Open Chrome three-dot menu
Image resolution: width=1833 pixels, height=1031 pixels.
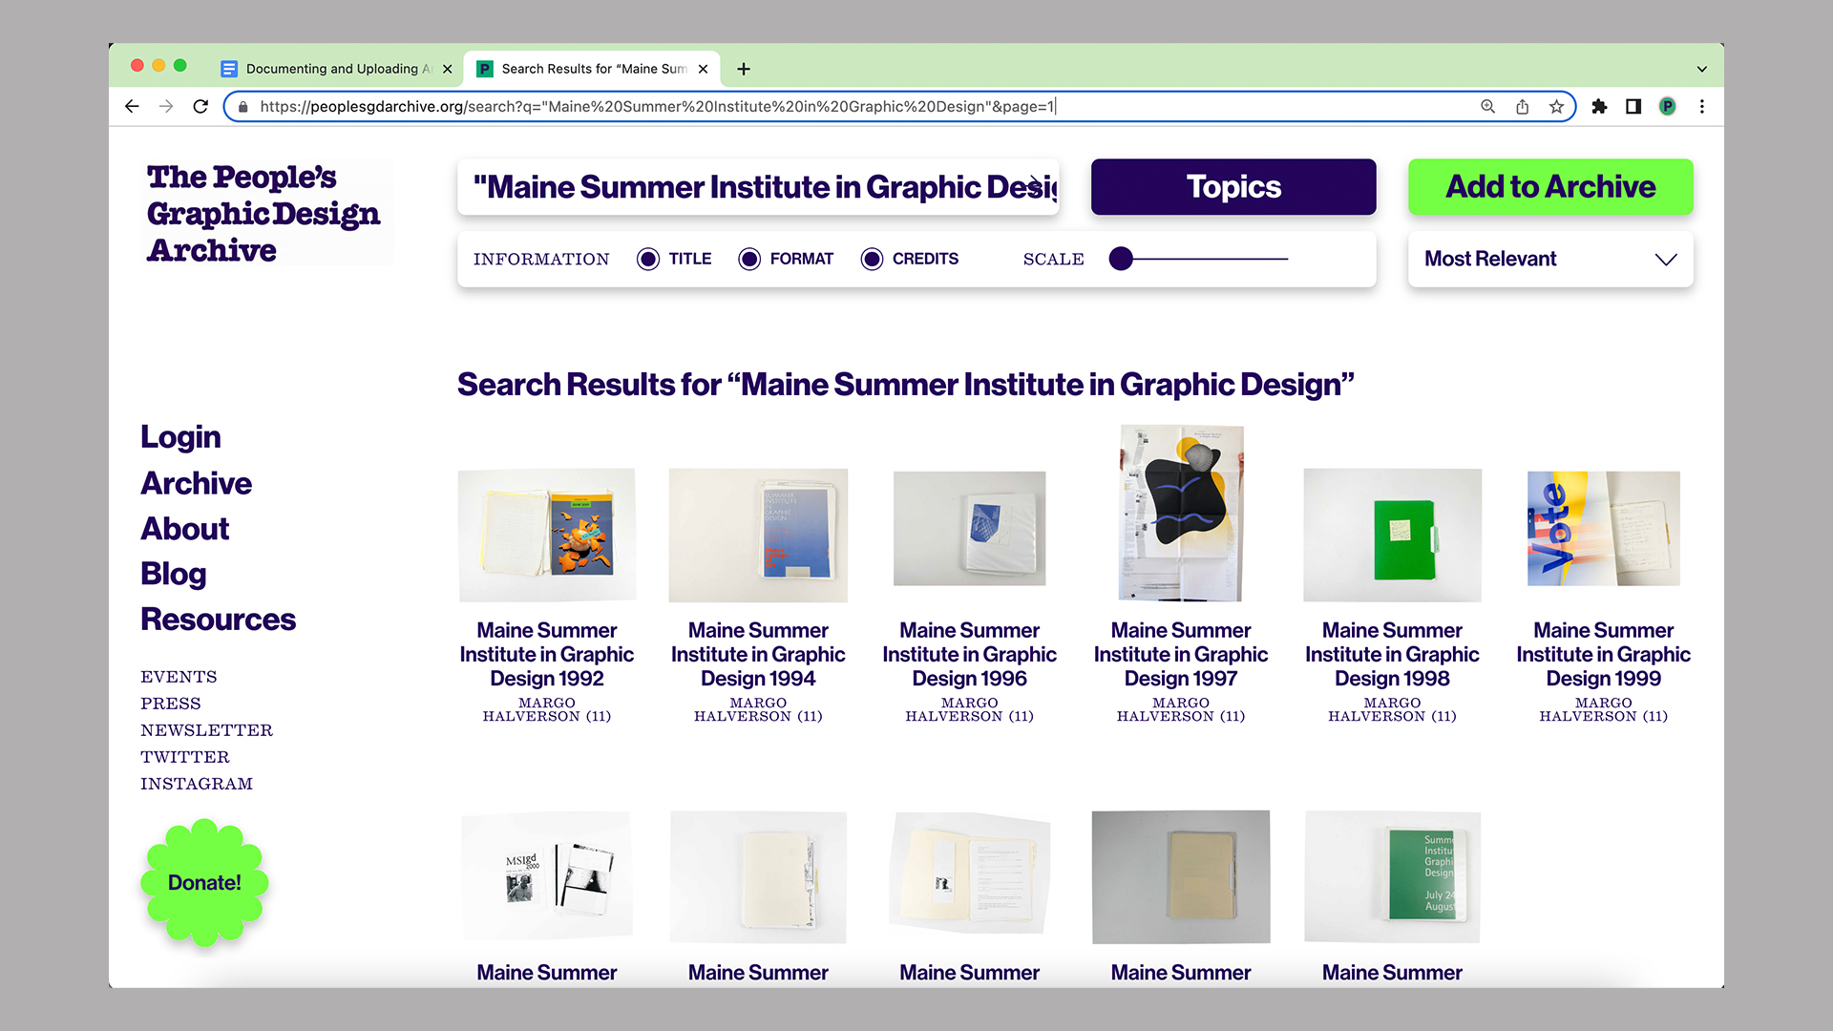click(x=1701, y=106)
